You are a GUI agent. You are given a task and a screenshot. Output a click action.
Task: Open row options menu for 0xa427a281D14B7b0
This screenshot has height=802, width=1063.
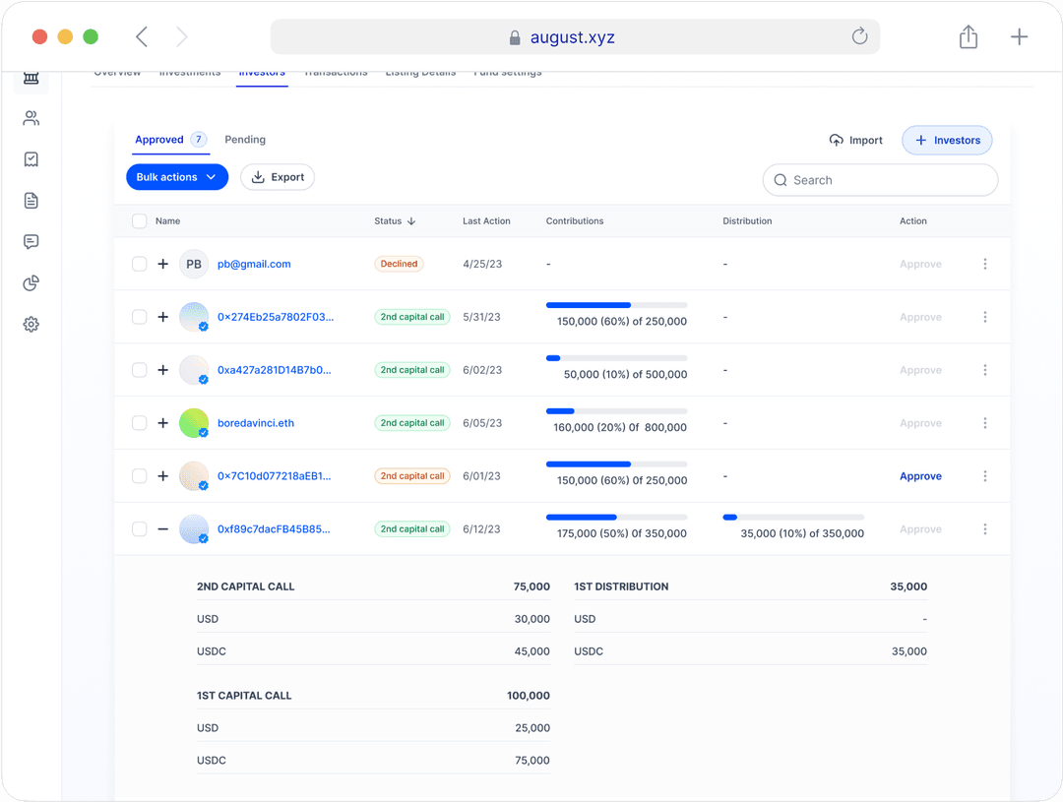click(x=985, y=370)
